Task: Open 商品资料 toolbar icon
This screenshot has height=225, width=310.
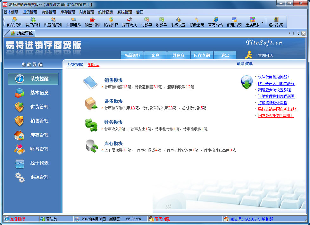Action: point(14,22)
